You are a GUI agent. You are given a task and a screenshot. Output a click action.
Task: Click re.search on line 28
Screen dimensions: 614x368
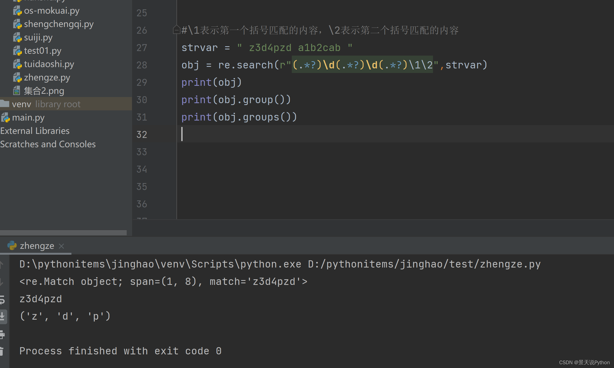point(246,65)
